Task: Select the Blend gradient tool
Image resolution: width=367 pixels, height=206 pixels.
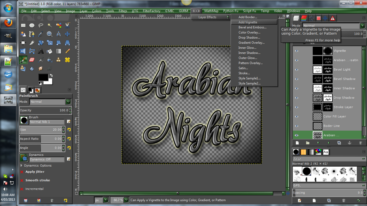Action: [x=58, y=51]
